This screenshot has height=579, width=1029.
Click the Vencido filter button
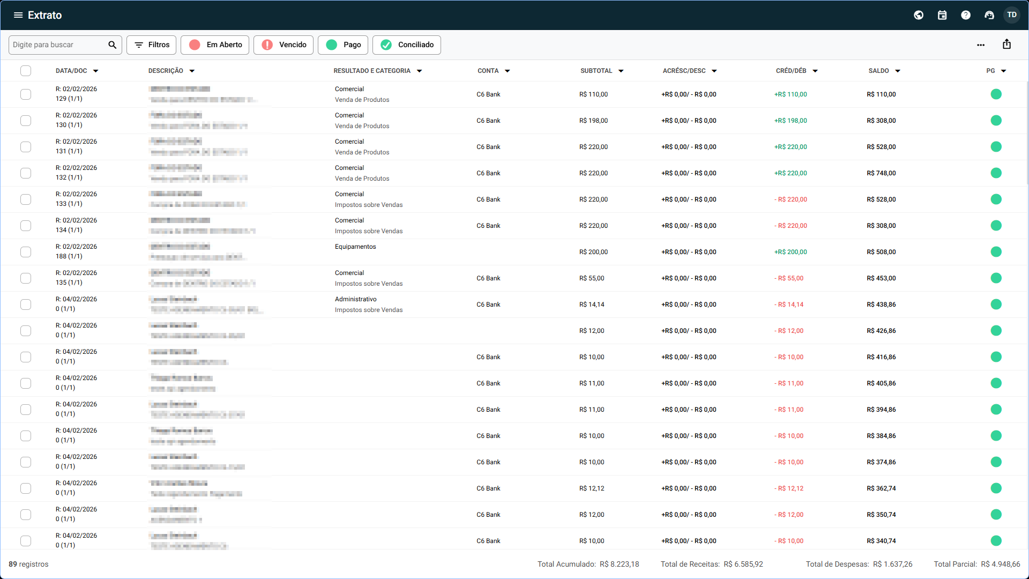(x=284, y=45)
